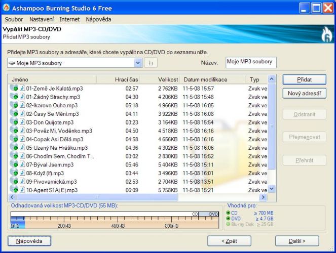Click the Nový adresář button

point(304,93)
